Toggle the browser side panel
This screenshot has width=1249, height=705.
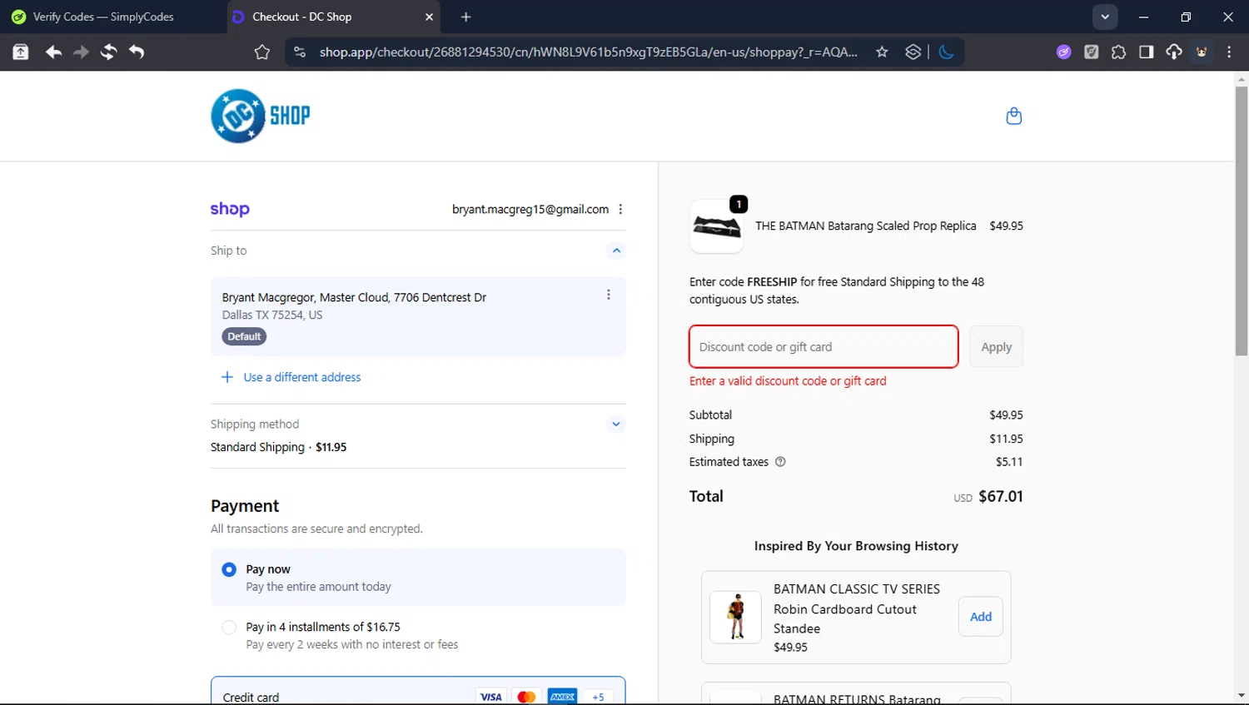click(x=1146, y=52)
